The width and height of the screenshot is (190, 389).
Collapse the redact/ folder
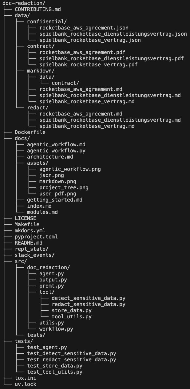pyautogui.click(x=38, y=108)
